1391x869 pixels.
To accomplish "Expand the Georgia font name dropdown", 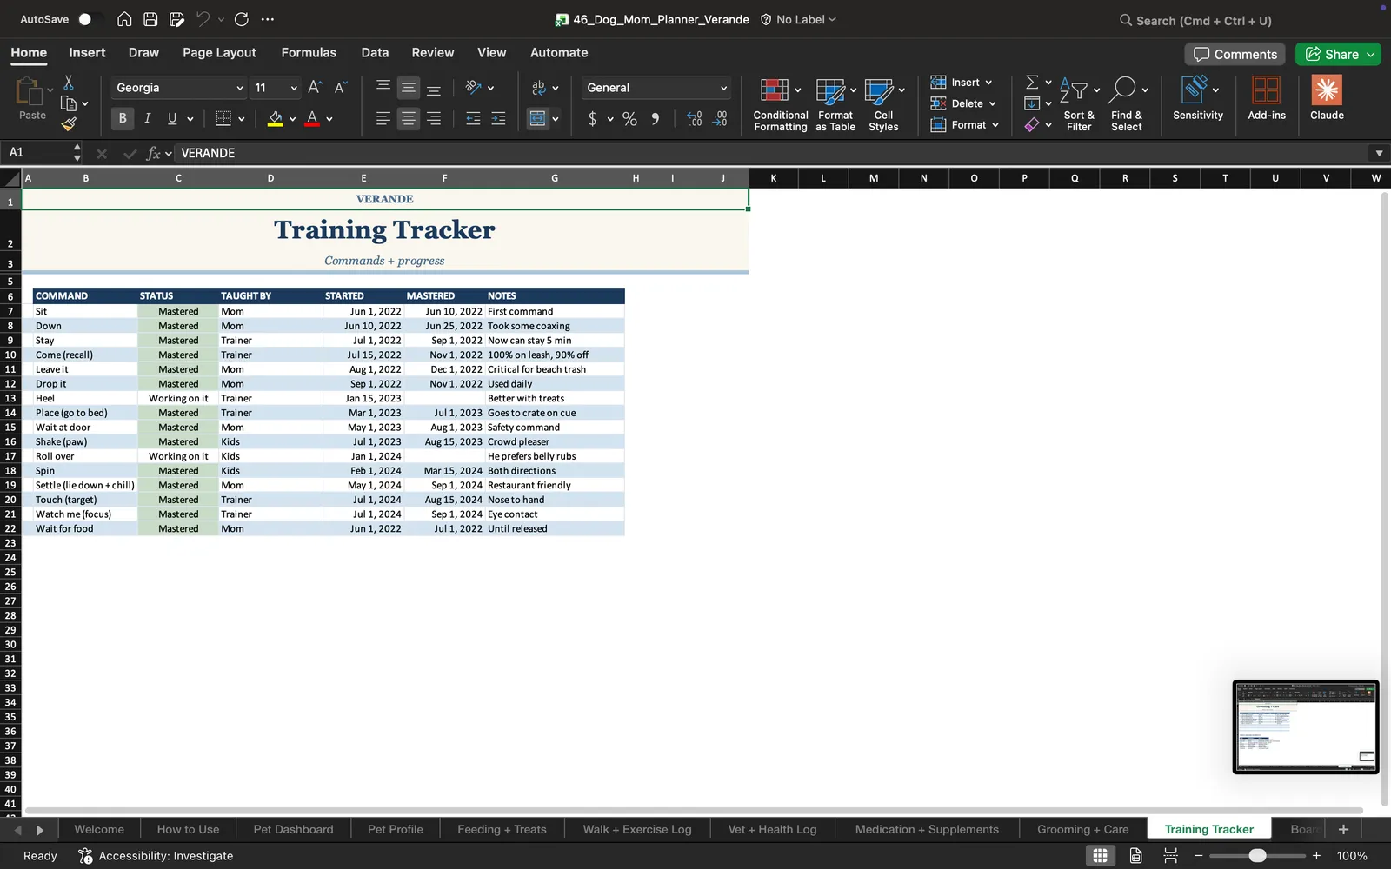I will 240,88.
